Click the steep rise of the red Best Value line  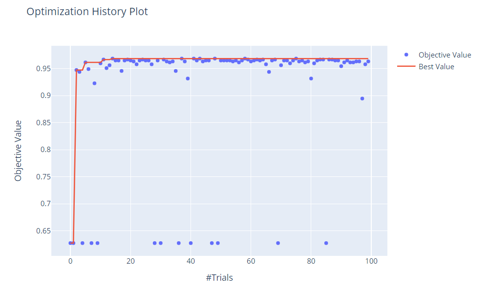(x=75, y=156)
